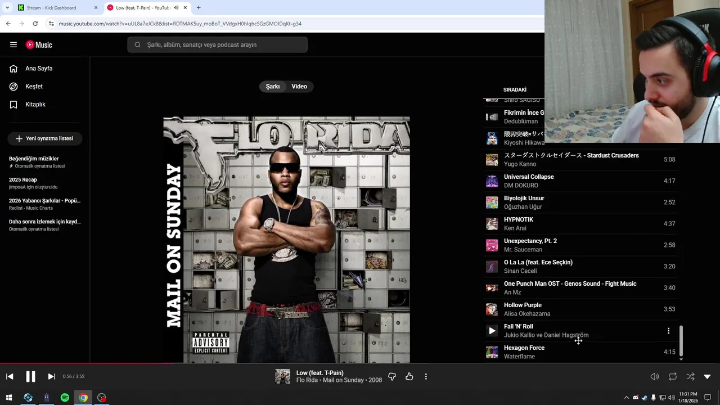Click the play button on Fall 'N' Roll
Image resolution: width=720 pixels, height=405 pixels.
point(492,331)
